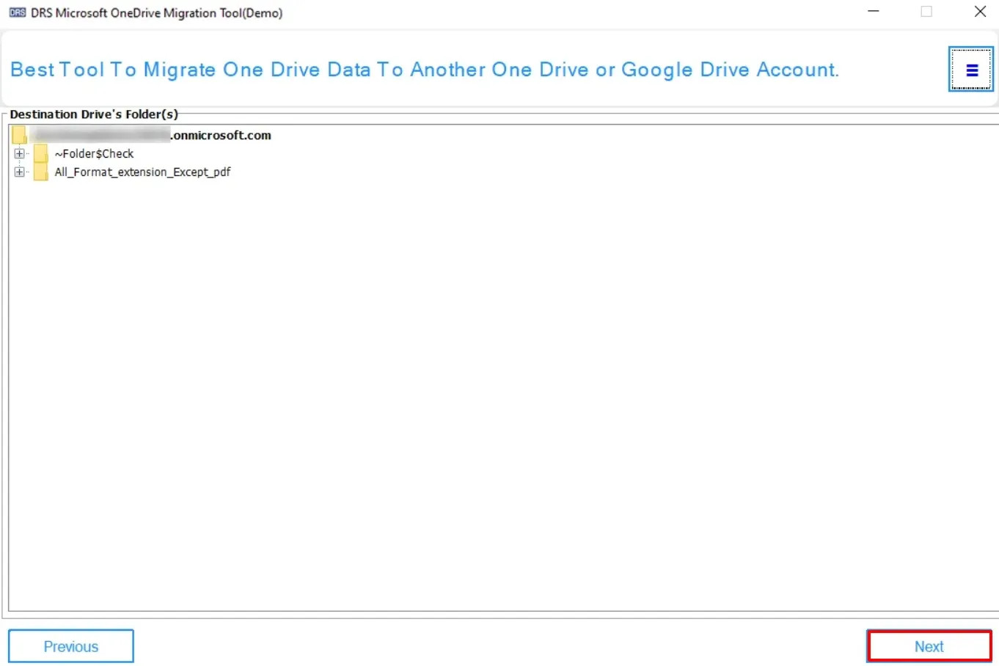Expand the All_Format_extension_Except_pdf node
Screen dimensions: 999x666
coord(19,172)
